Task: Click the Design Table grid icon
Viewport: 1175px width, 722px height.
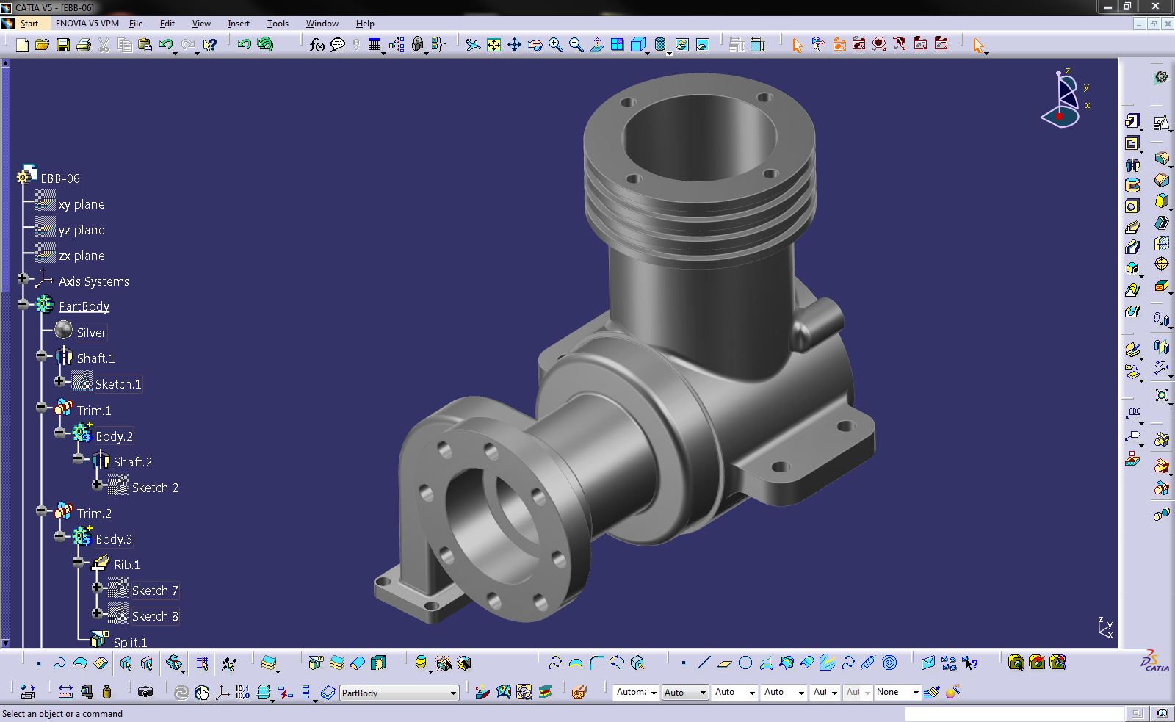Action: 375,46
